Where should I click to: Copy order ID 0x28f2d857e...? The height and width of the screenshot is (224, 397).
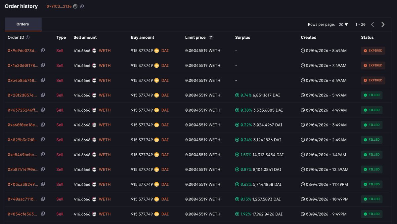(43, 95)
